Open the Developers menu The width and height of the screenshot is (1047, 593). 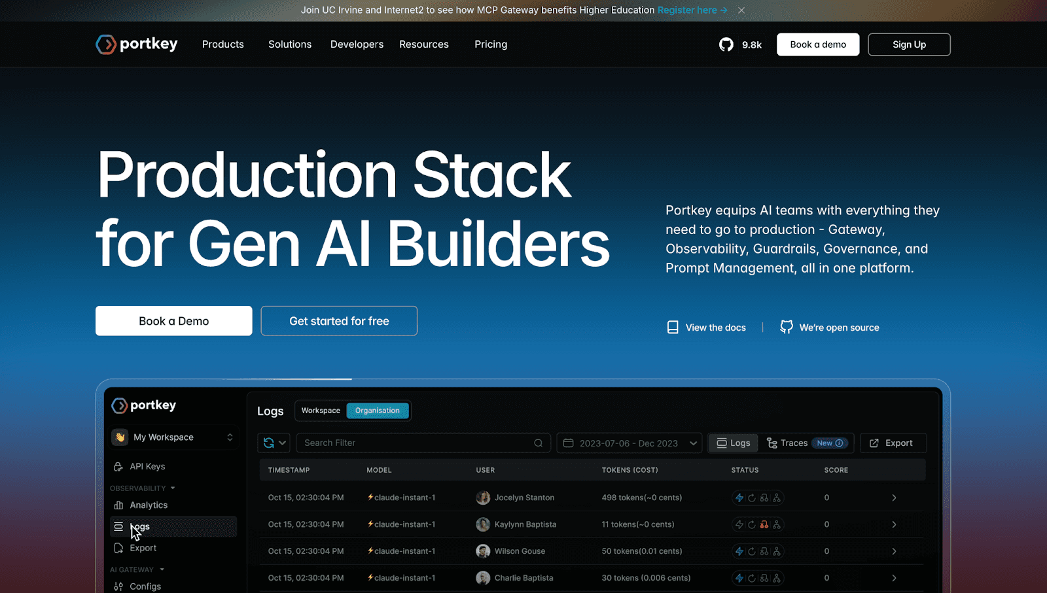pos(357,44)
